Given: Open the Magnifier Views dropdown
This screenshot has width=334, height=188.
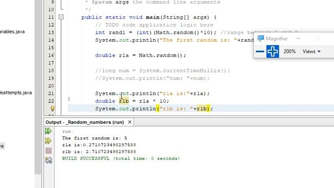Looking at the screenshot, I should coord(312,51).
